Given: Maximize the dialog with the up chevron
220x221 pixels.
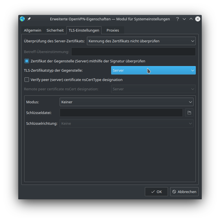Looking at the screenshot, I should [191, 19].
